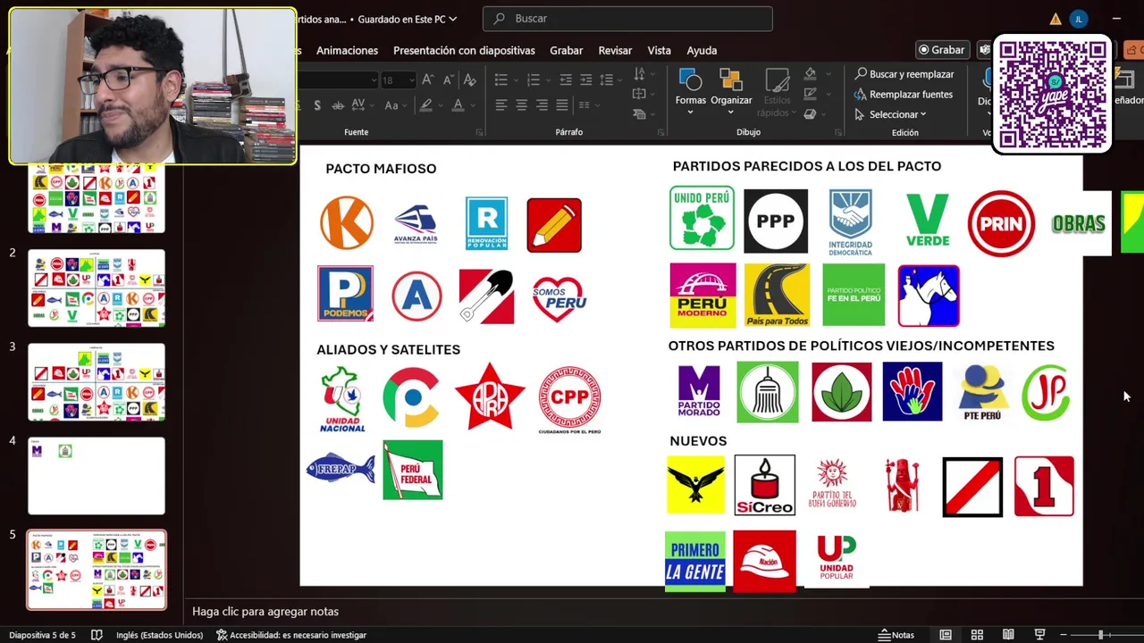Select the Partido Morado logo
Screen dimensions: 1144x643
[699, 391]
